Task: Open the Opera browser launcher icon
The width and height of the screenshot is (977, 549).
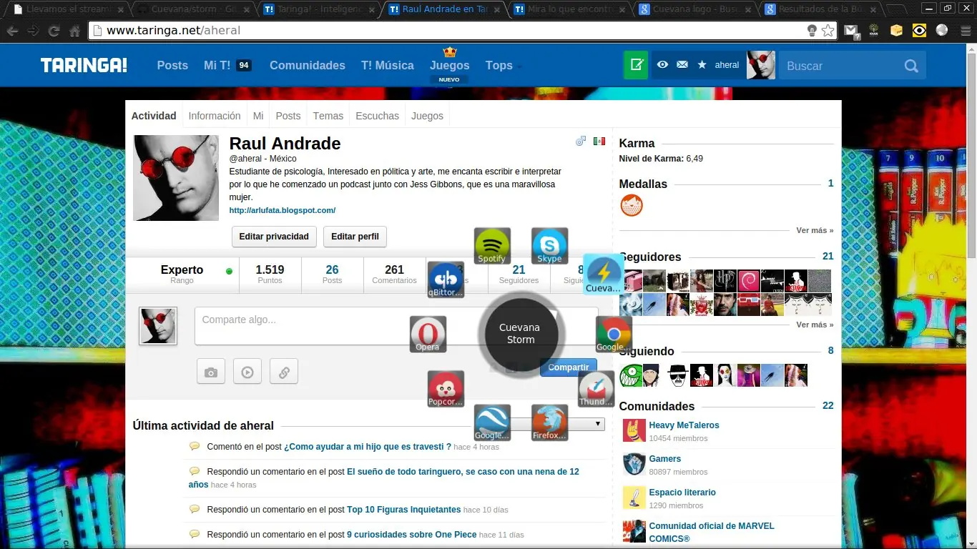Action: point(428,334)
